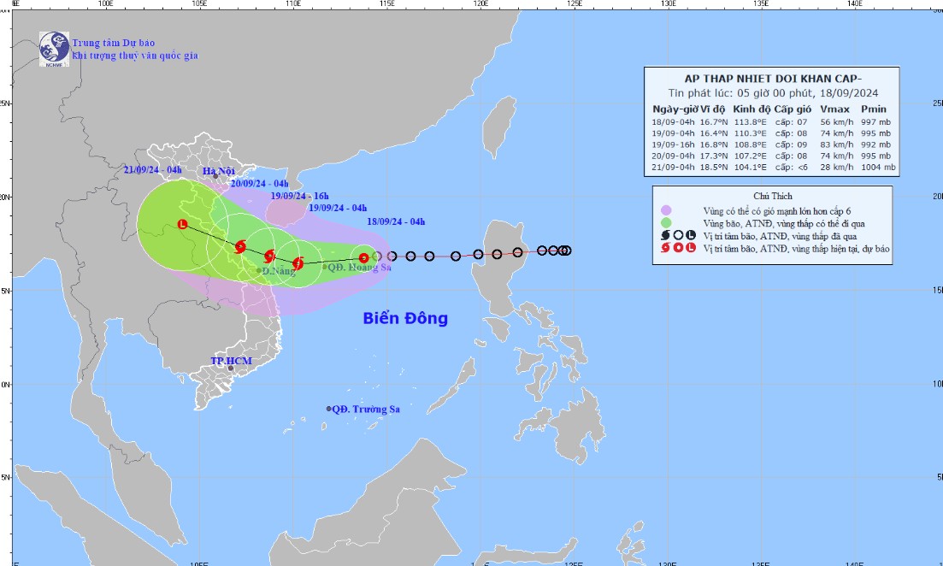This screenshot has height=566, width=943.
Task: Click the red storm symbol for 19/09 16h
Action: point(269,256)
